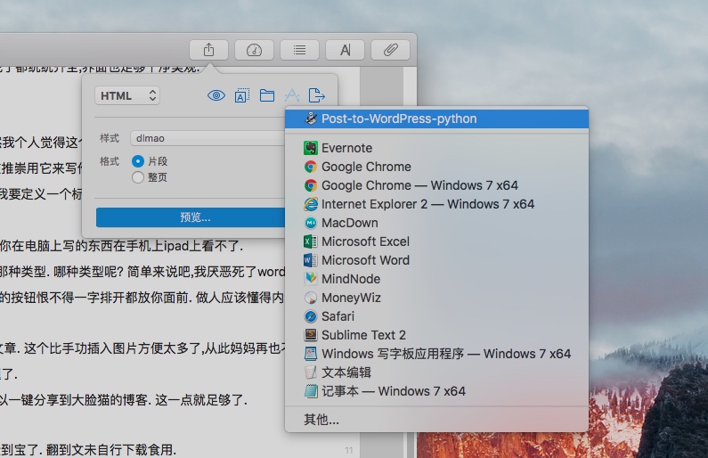This screenshot has width=708, height=458.
Task: Open the attachments paperclip button
Action: tap(390, 50)
